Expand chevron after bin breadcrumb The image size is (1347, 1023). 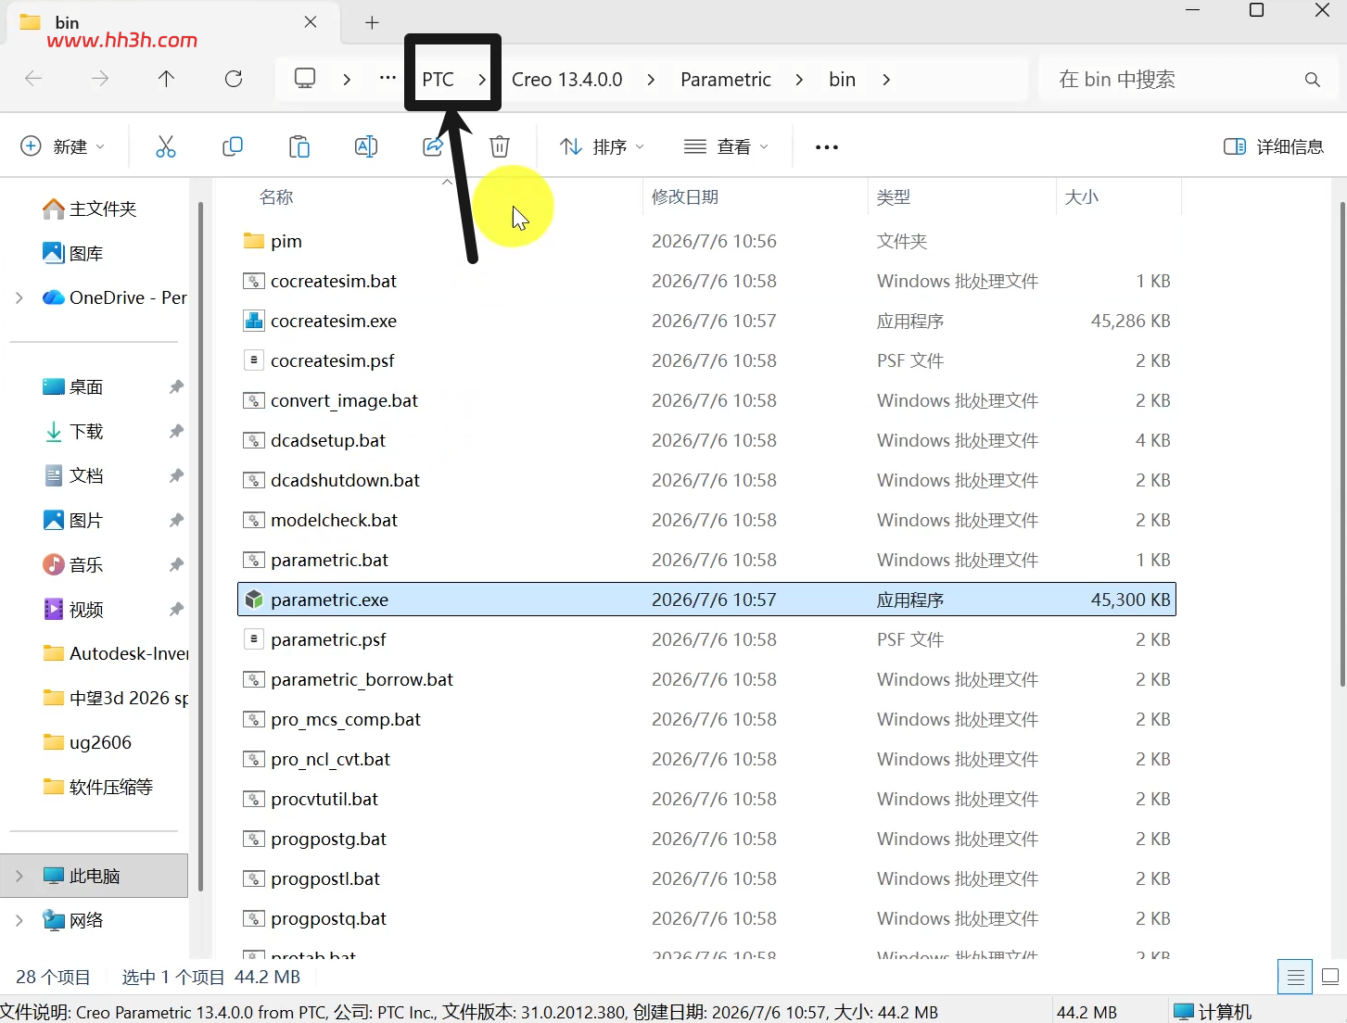(x=886, y=80)
